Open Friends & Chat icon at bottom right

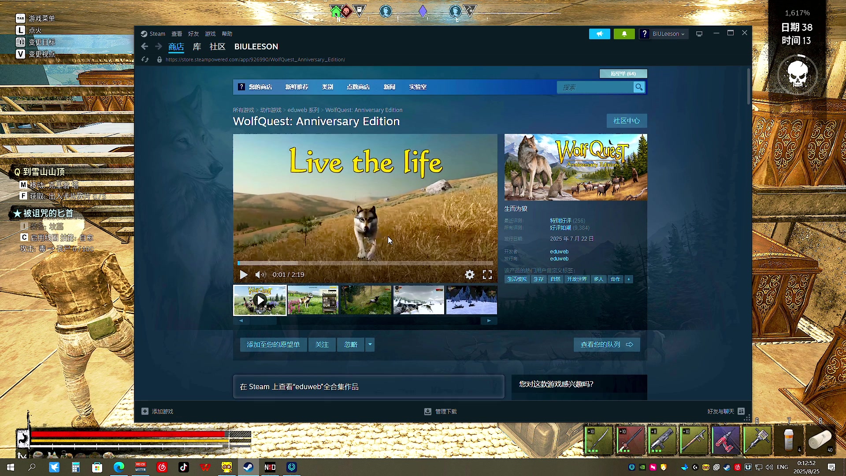tap(741, 411)
